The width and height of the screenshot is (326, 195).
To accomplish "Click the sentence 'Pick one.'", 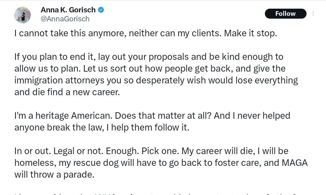I will (x=160, y=151).
